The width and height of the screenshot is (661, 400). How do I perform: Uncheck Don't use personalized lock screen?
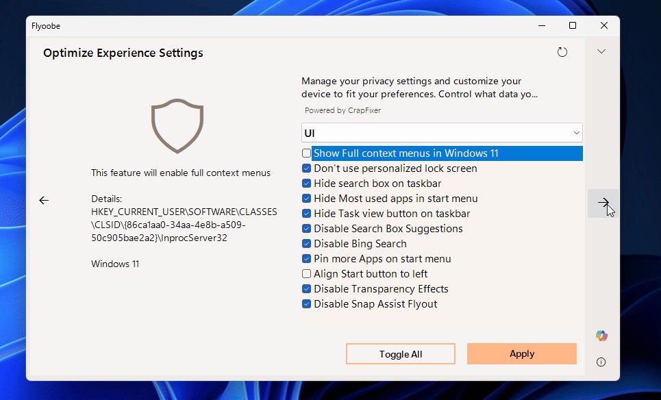tap(307, 168)
